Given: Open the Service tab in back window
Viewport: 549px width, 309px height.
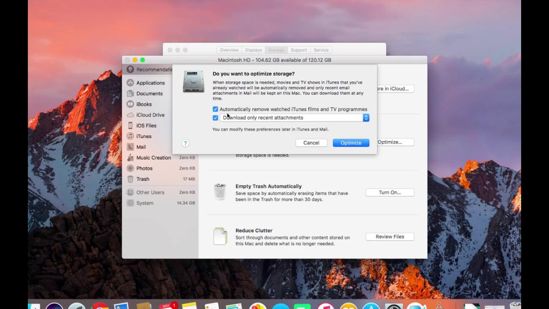Looking at the screenshot, I should 321,50.
